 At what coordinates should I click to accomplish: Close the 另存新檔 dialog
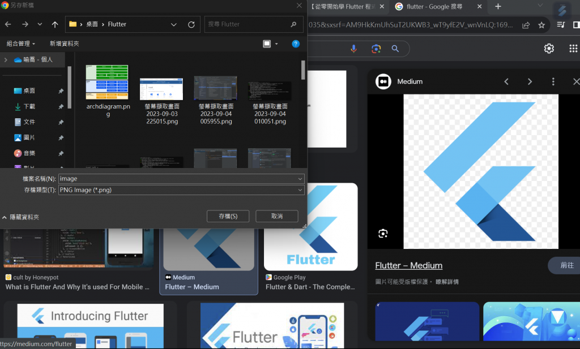299,5
